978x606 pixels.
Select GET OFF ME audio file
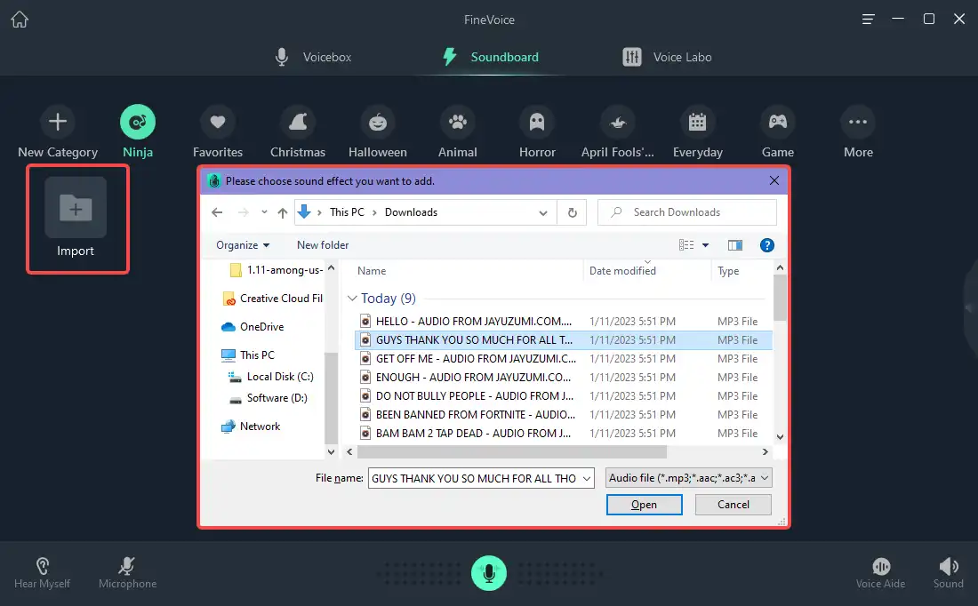pos(563,358)
